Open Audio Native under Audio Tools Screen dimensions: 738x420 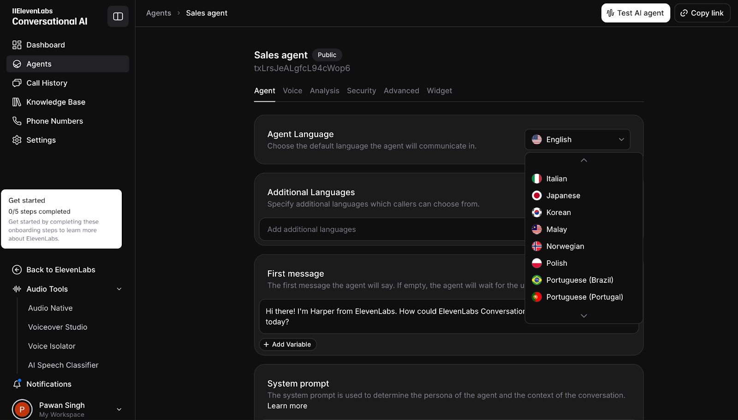[50, 308]
